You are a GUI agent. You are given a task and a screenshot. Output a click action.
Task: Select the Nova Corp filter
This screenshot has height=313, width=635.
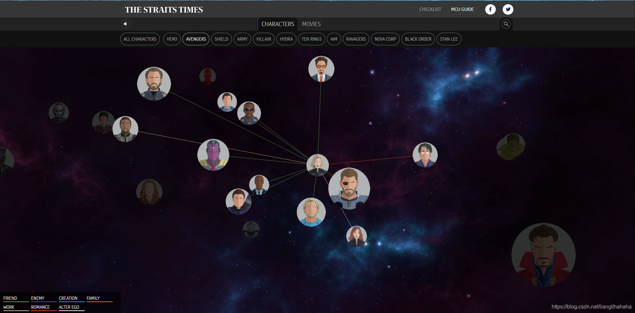coord(386,39)
